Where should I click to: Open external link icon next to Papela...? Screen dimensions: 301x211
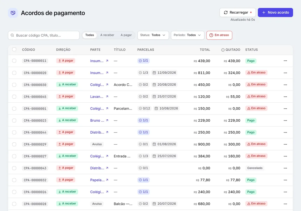pyautogui.click(x=107, y=180)
